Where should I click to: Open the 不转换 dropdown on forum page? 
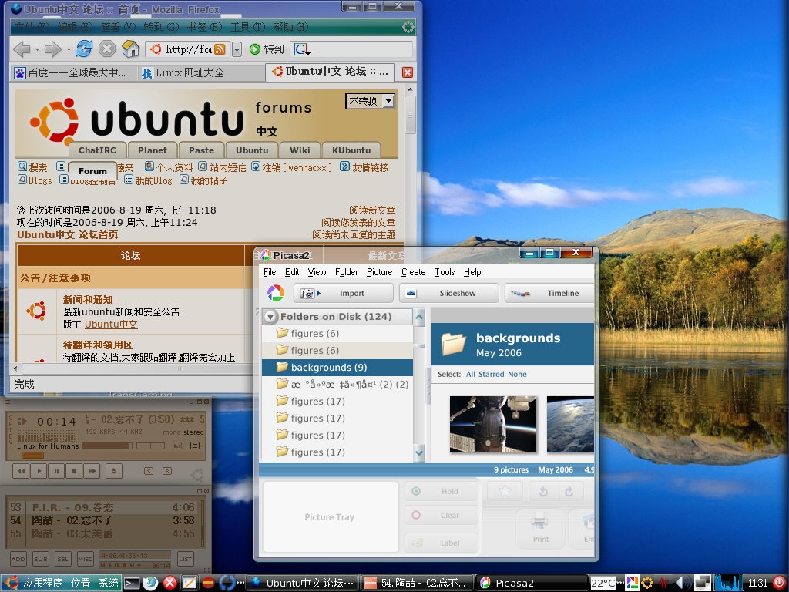370,101
